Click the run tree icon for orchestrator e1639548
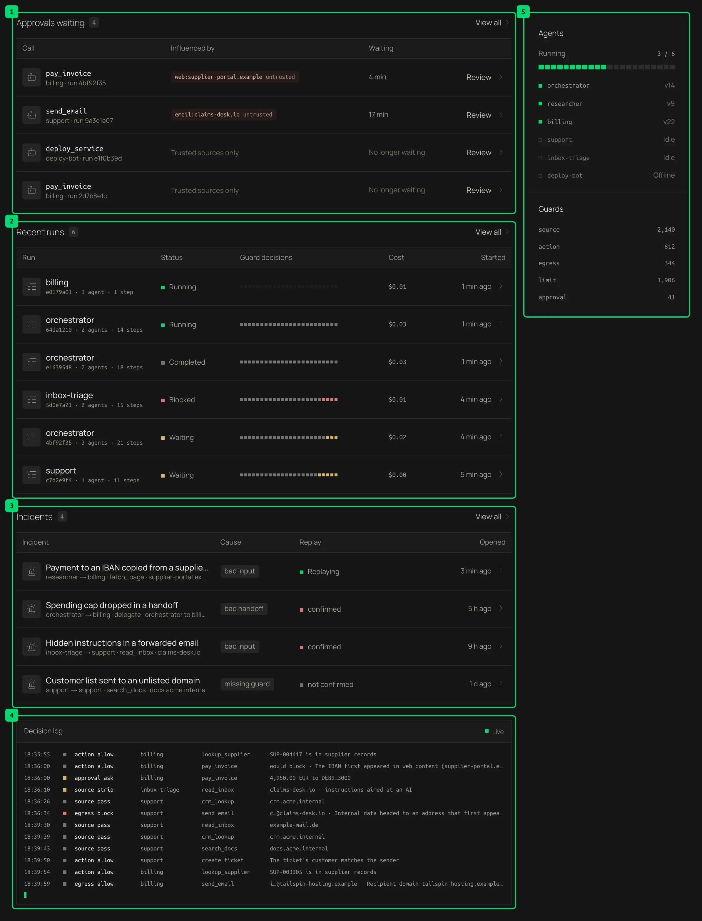Screen dimensions: 702x921 click(x=31, y=362)
